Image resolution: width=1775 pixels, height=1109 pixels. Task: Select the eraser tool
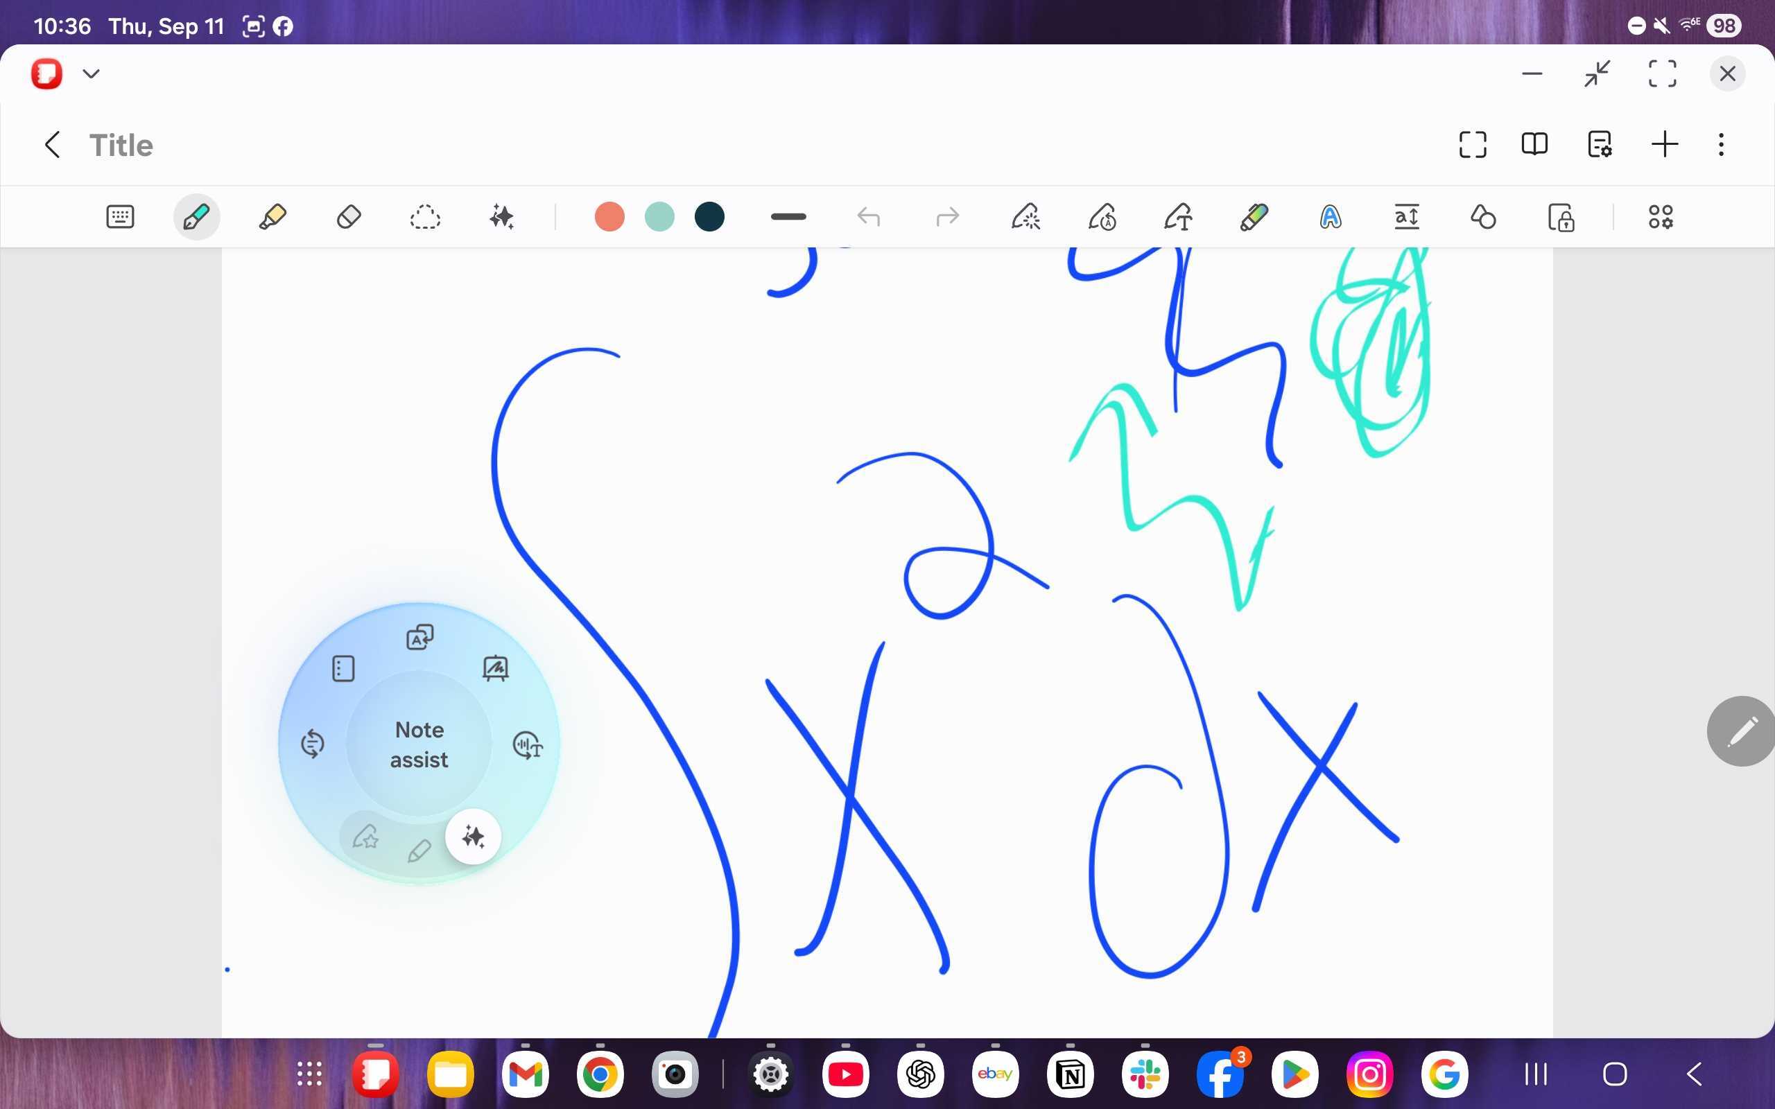pyautogui.click(x=348, y=217)
